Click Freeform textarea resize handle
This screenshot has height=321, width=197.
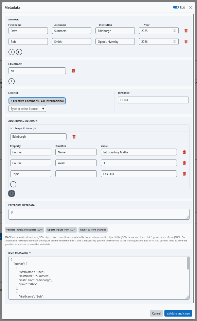[187, 217]
